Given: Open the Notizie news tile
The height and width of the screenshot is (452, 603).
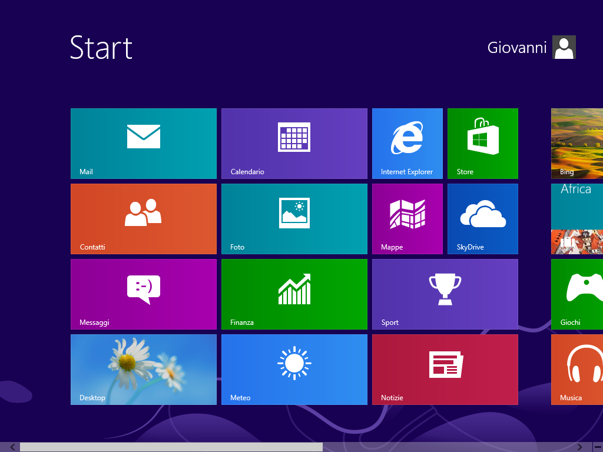Looking at the screenshot, I should click(445, 370).
